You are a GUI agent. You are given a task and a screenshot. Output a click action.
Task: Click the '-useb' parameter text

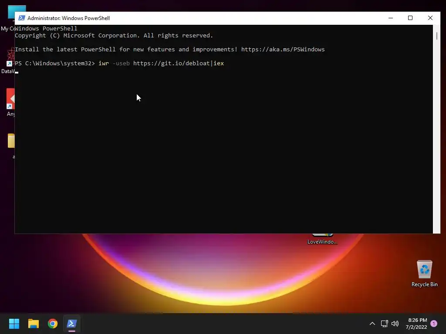(x=121, y=63)
